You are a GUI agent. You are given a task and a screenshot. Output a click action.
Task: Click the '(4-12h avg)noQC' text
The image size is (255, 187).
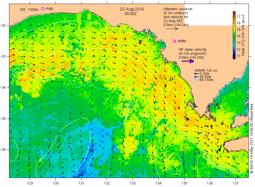pyautogui.click(x=193, y=54)
